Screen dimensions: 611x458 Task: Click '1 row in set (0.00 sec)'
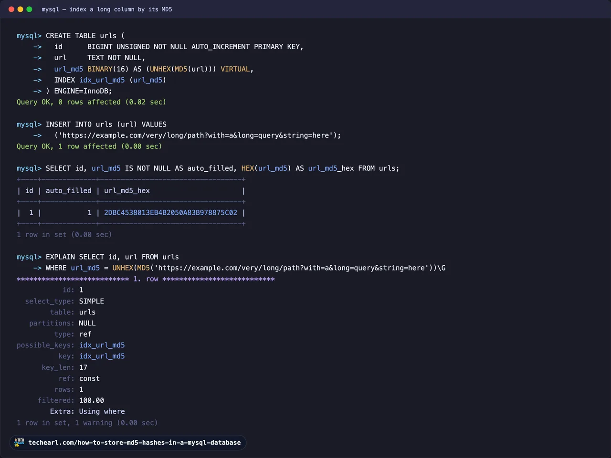coord(64,235)
